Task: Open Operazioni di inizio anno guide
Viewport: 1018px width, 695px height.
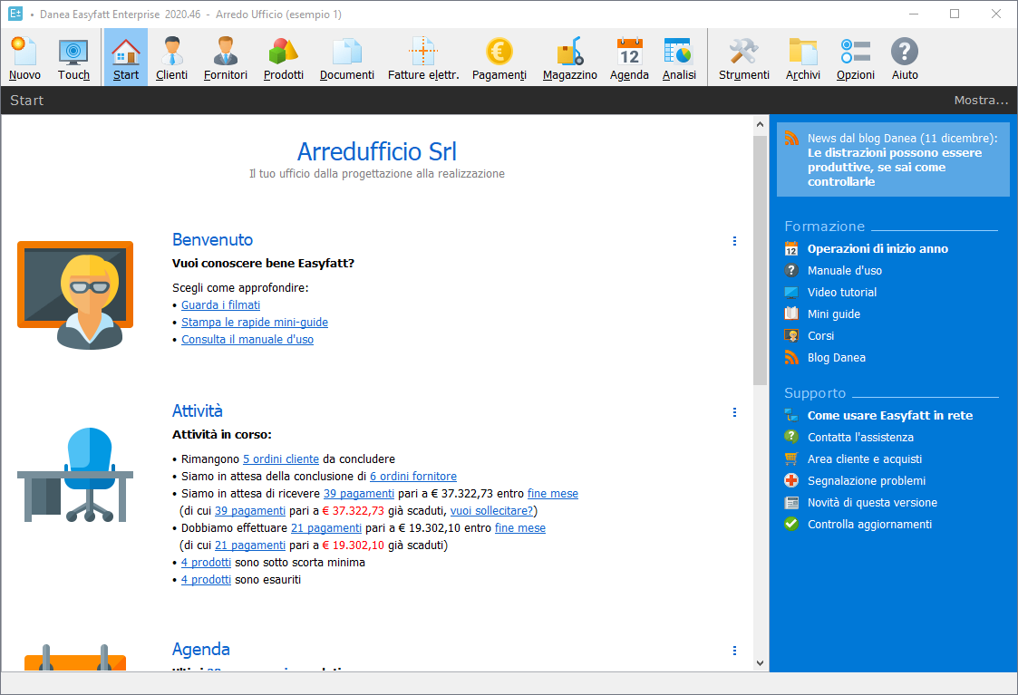Action: tap(877, 248)
